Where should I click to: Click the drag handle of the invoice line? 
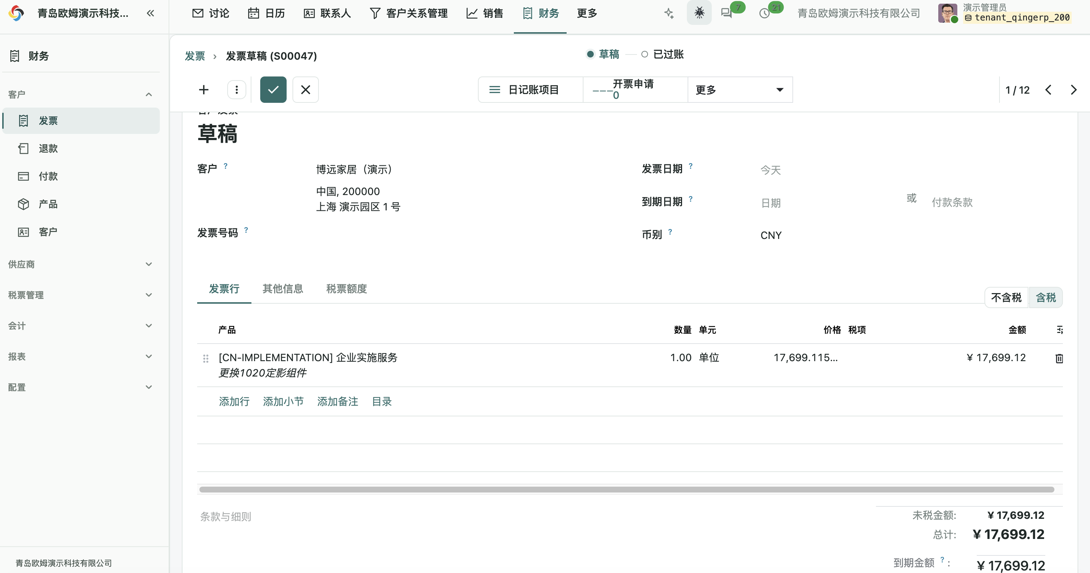206,358
